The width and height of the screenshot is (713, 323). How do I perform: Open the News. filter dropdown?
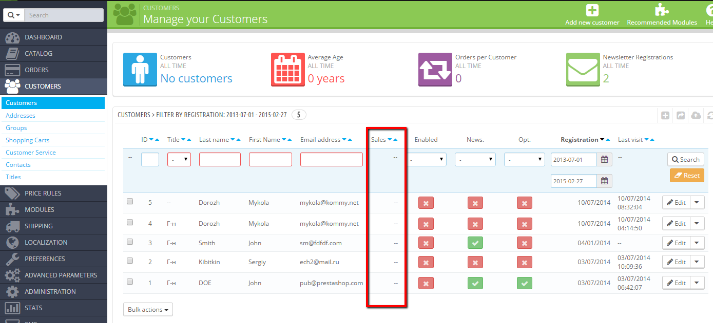[475, 160]
